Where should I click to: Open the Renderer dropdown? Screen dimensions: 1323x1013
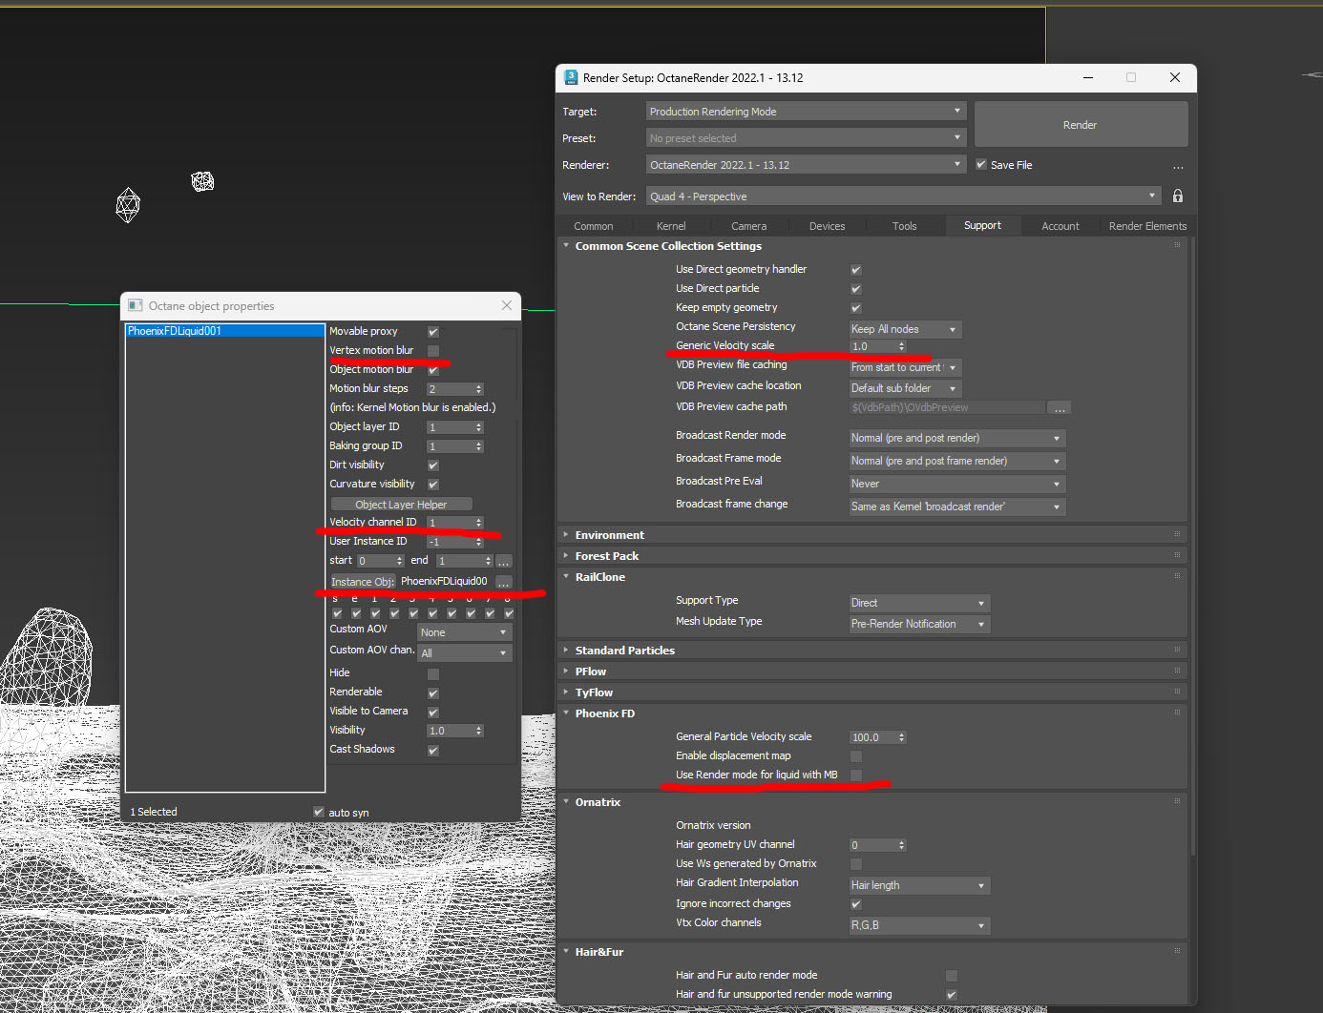click(806, 165)
